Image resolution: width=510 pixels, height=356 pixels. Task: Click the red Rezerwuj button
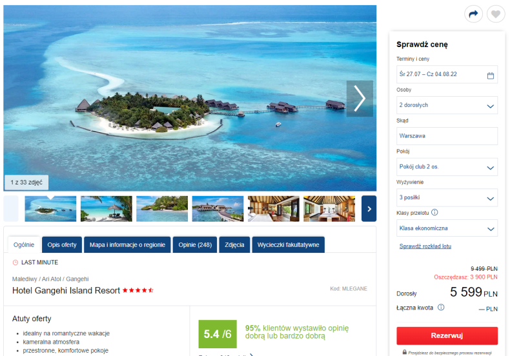(x=447, y=335)
